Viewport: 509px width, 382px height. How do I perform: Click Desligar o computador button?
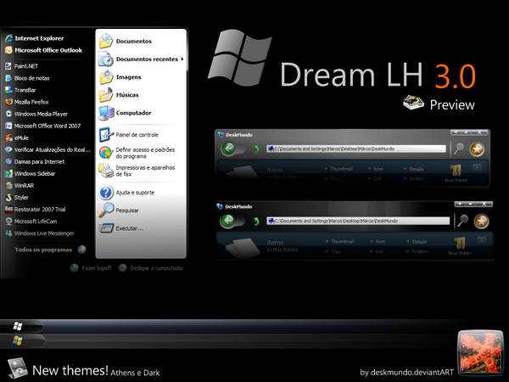(151, 268)
